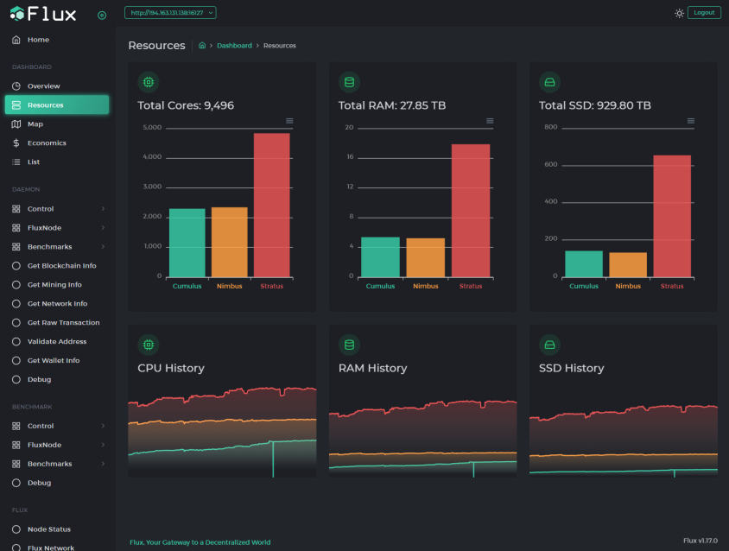
Task: Select Get Raw Transaction
Action: 57,322
